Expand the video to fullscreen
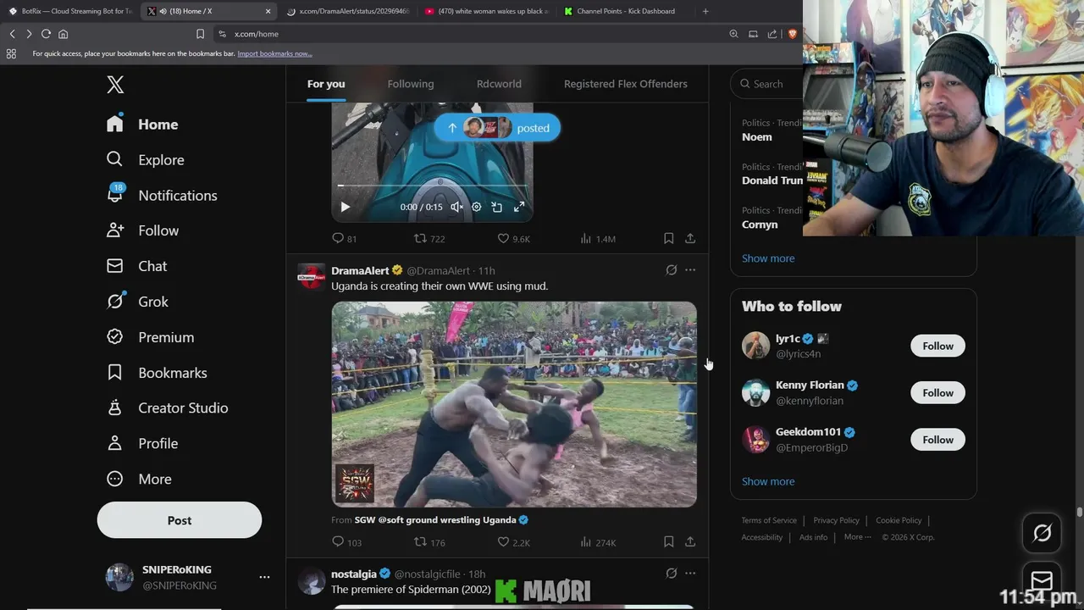Image resolution: width=1084 pixels, height=610 pixels. tap(519, 207)
